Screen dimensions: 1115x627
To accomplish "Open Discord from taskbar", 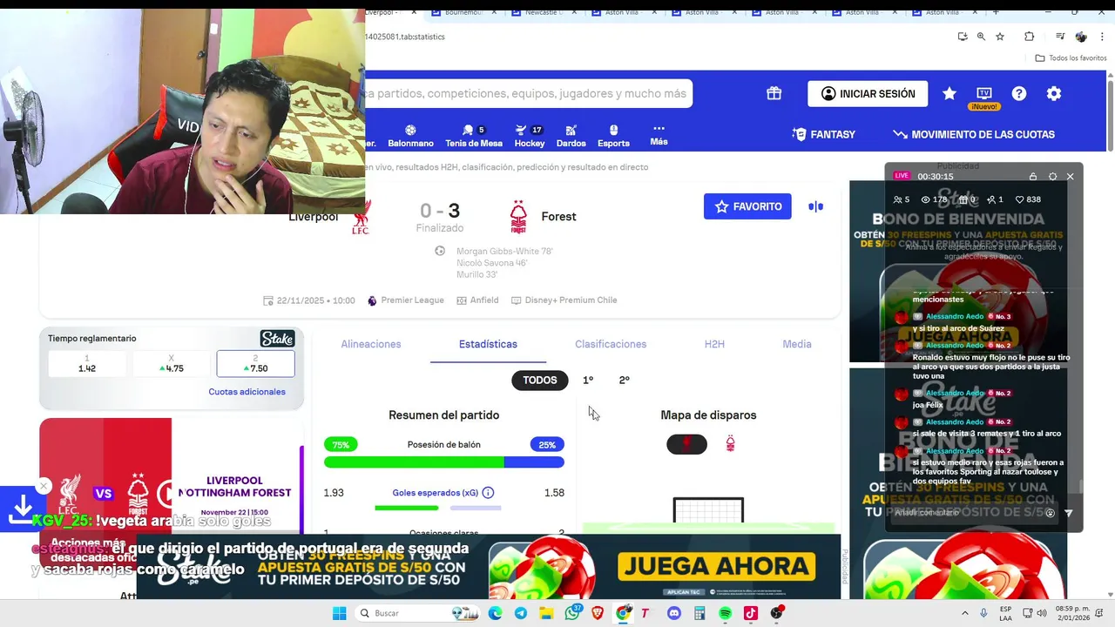I will (x=673, y=613).
